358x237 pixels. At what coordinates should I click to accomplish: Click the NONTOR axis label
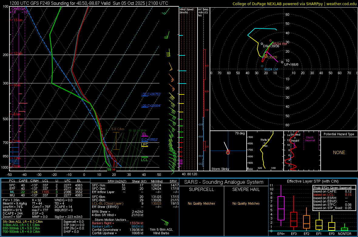tap(345, 234)
